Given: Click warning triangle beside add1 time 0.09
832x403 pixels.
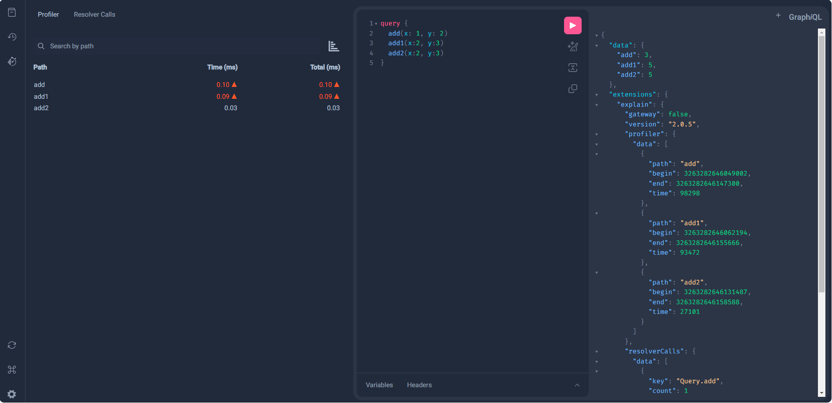Looking at the screenshot, I should (234, 96).
